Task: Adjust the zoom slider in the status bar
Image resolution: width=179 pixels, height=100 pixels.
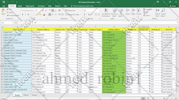Action: [164, 98]
